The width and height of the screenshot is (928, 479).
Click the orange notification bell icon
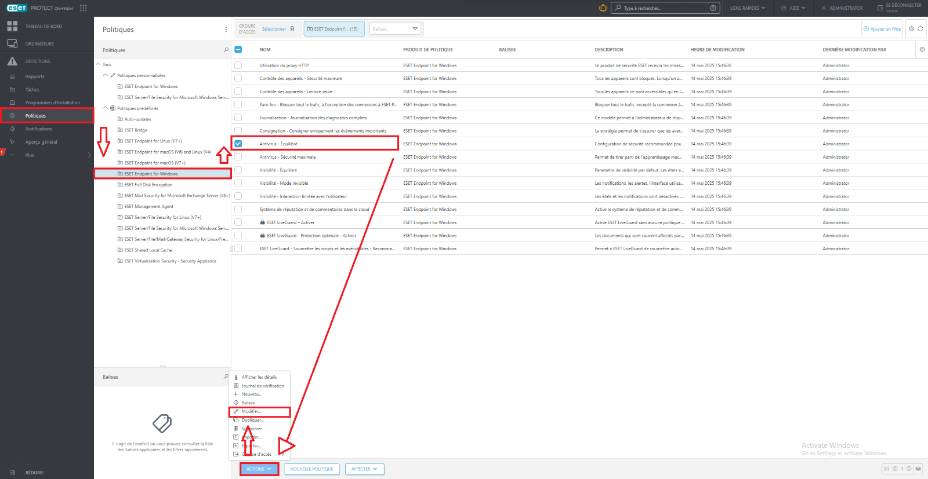coord(603,8)
